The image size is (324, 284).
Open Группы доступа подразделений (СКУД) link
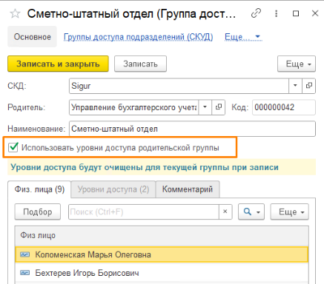click(x=138, y=37)
